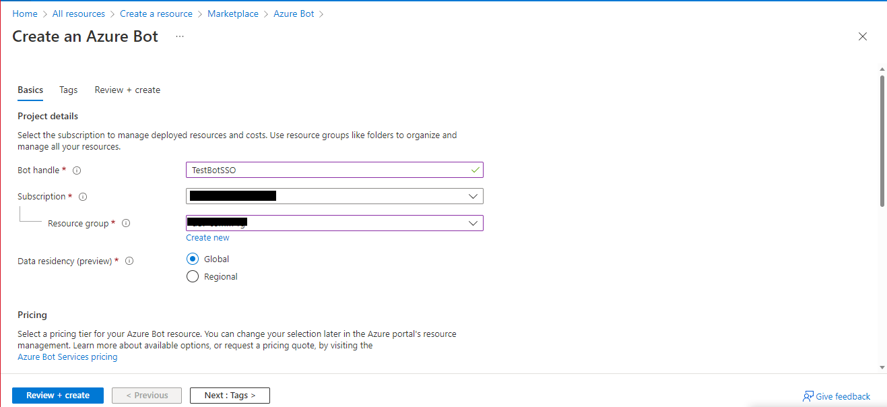Navigate to Marketplace breadcrumb
The image size is (887, 407).
tap(233, 13)
